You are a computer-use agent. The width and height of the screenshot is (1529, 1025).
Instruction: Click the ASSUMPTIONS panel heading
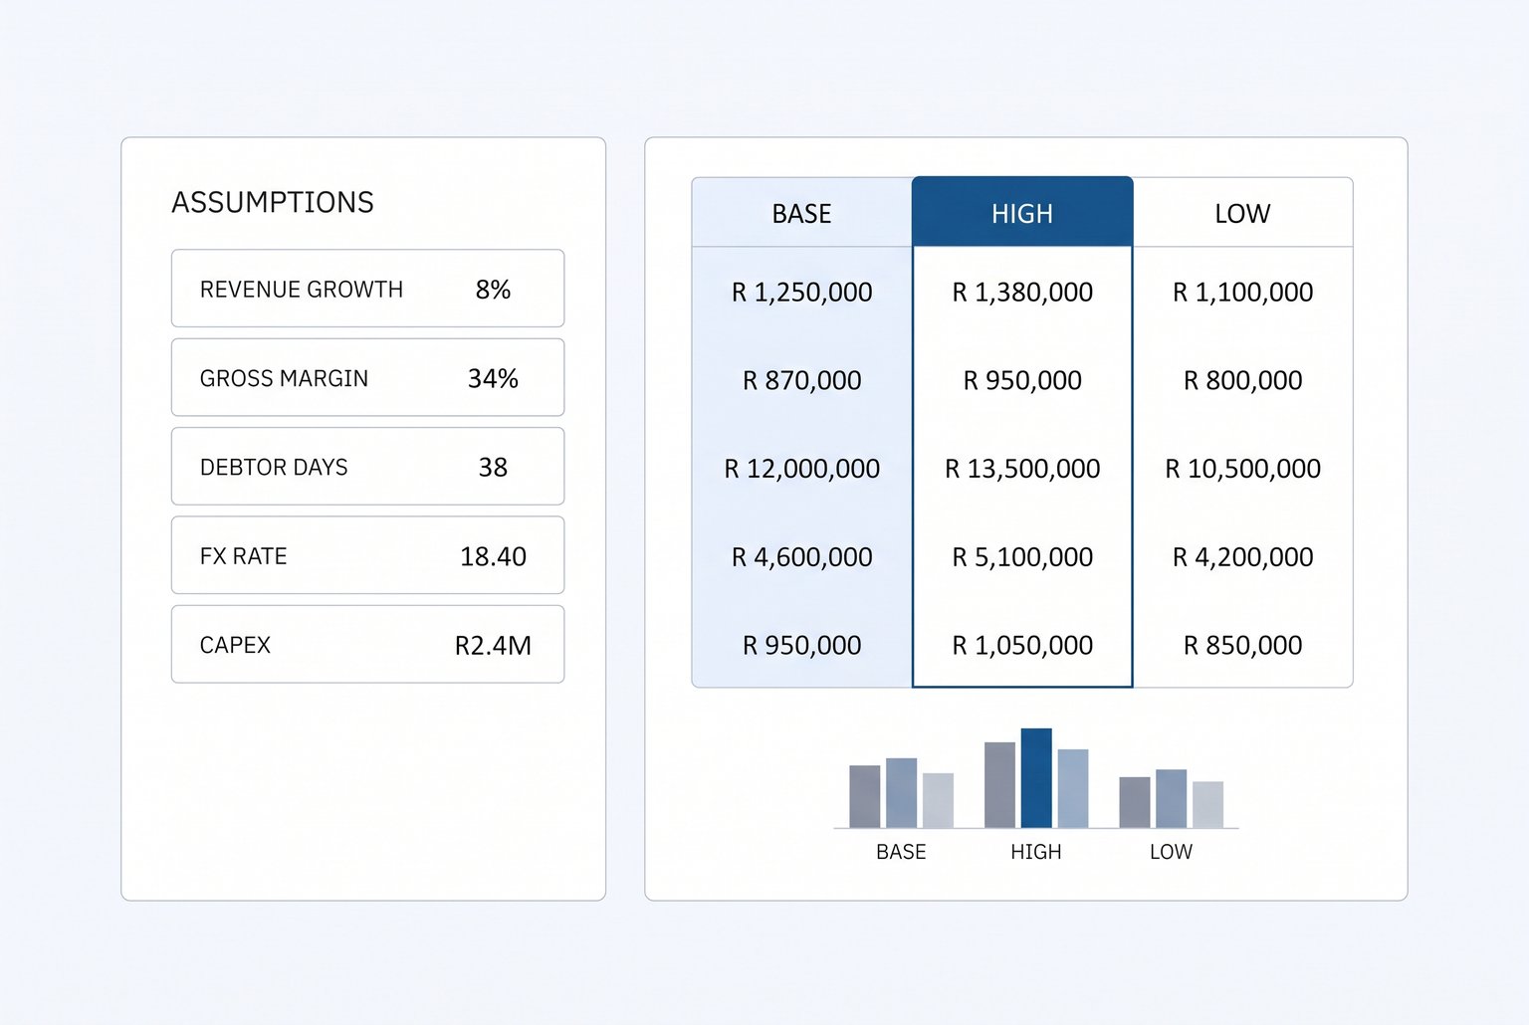click(273, 202)
